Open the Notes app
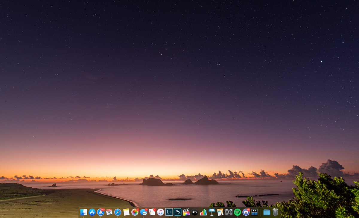The width and height of the screenshot is (359, 218). tap(126, 212)
